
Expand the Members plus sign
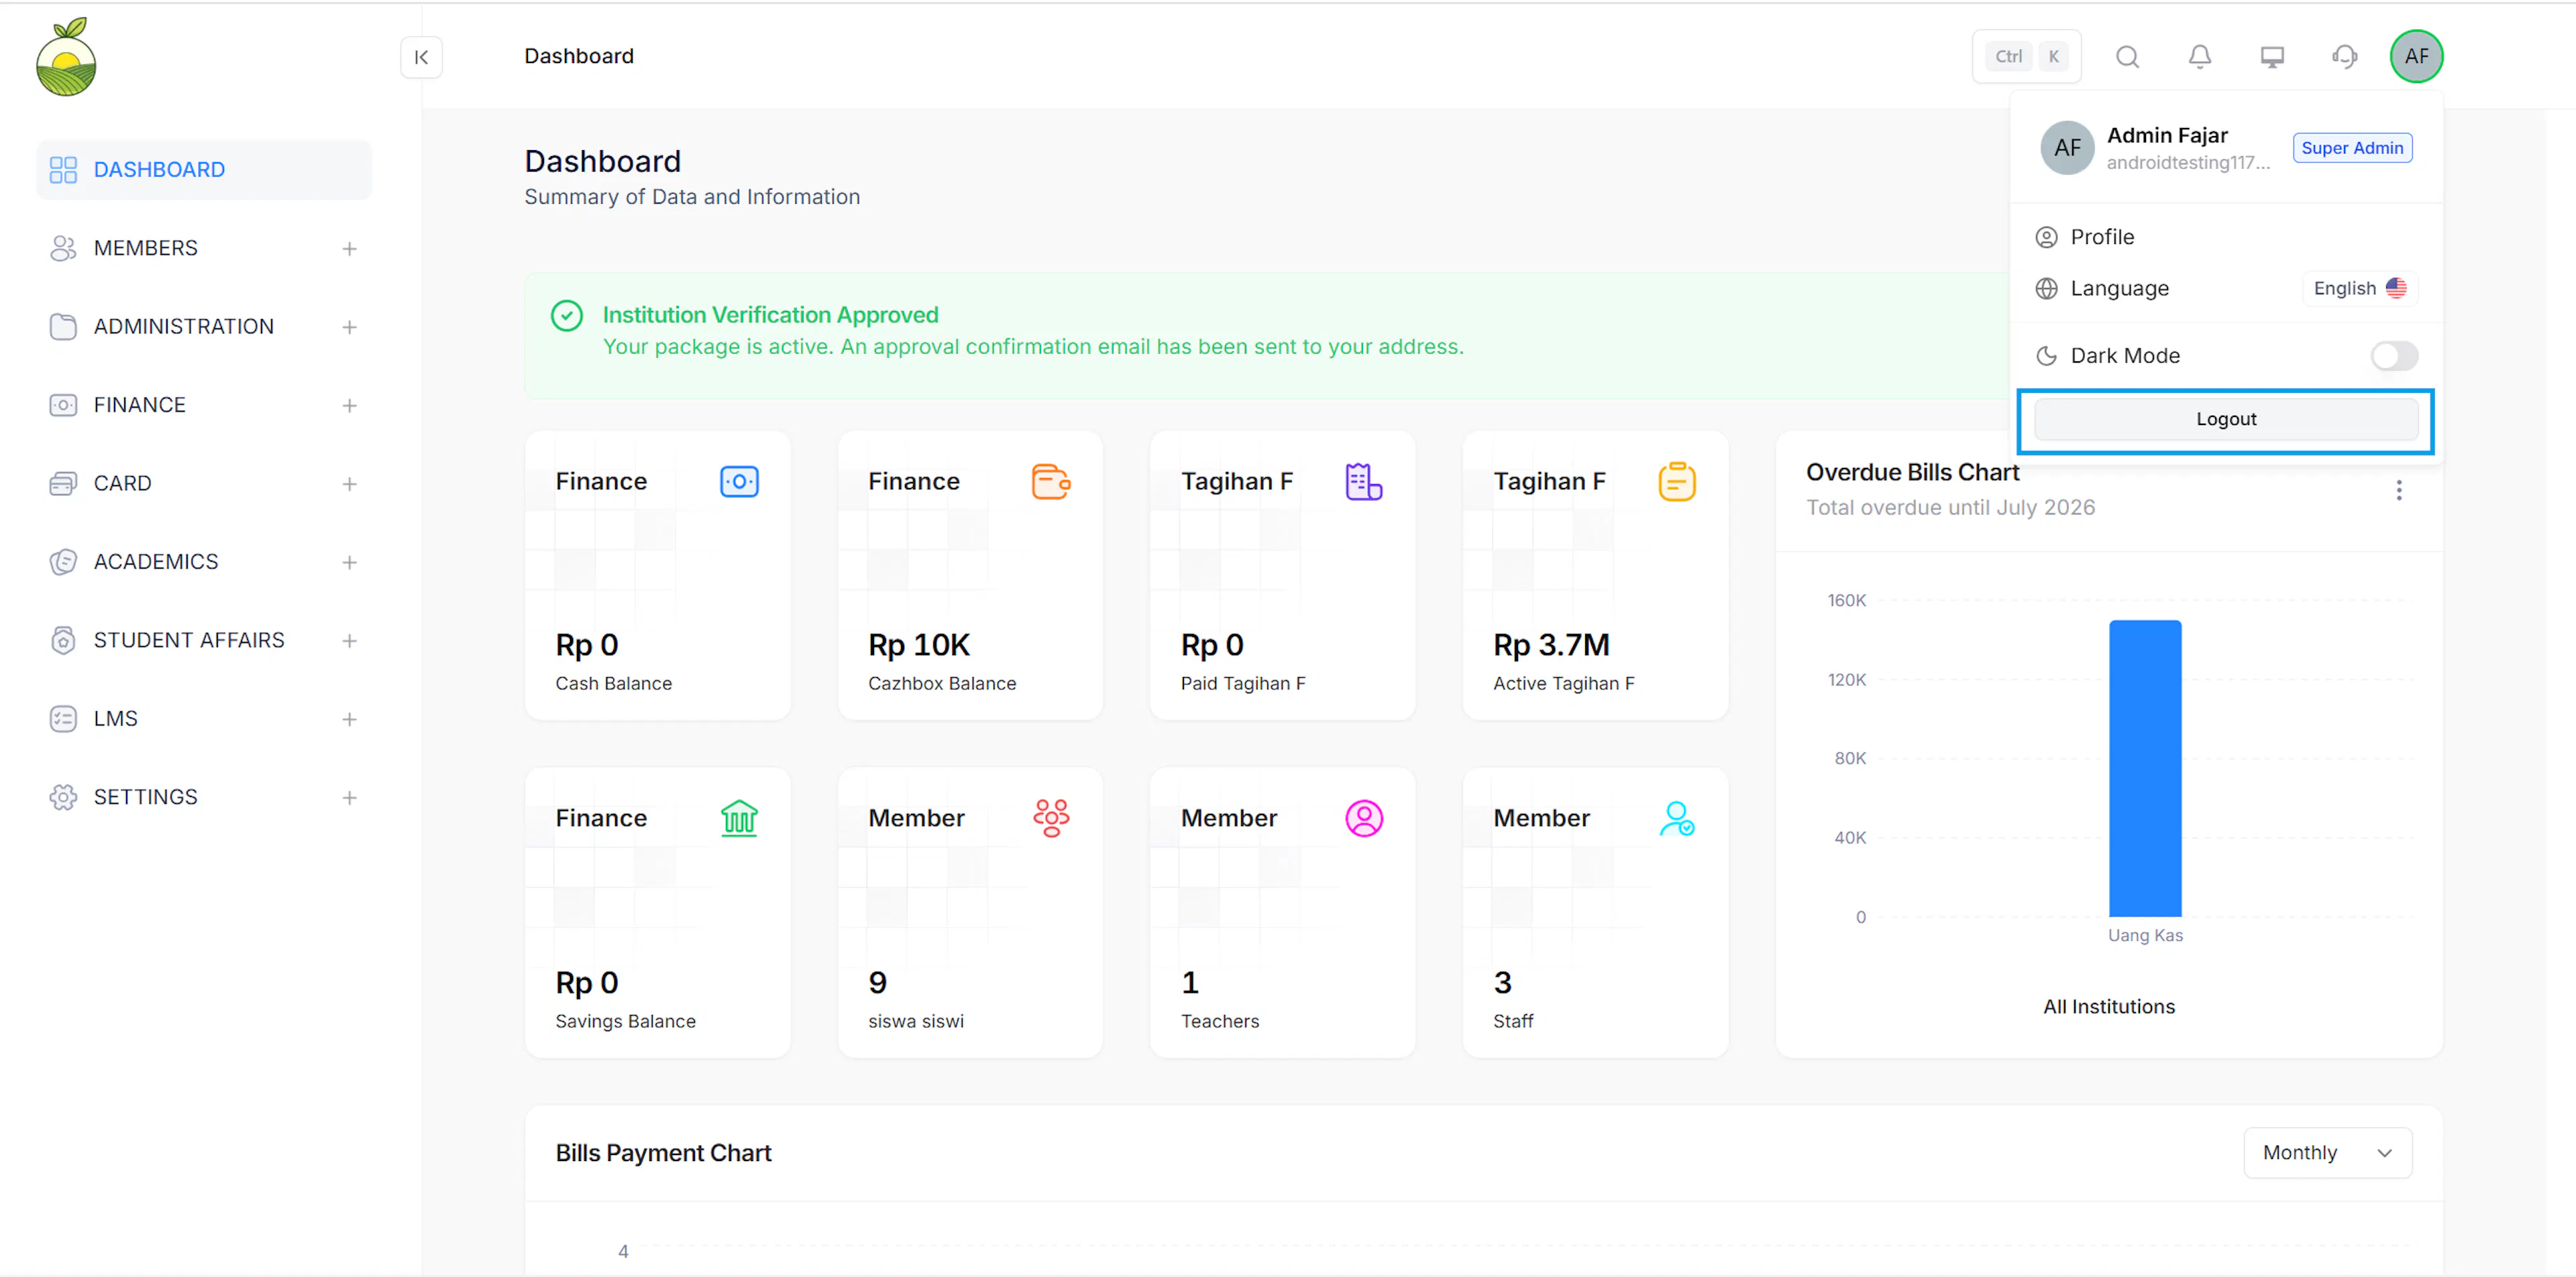tap(349, 248)
